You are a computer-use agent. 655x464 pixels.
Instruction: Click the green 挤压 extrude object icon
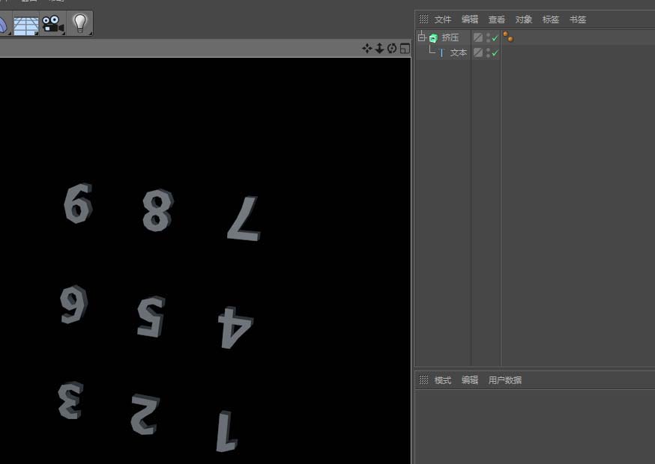point(433,38)
